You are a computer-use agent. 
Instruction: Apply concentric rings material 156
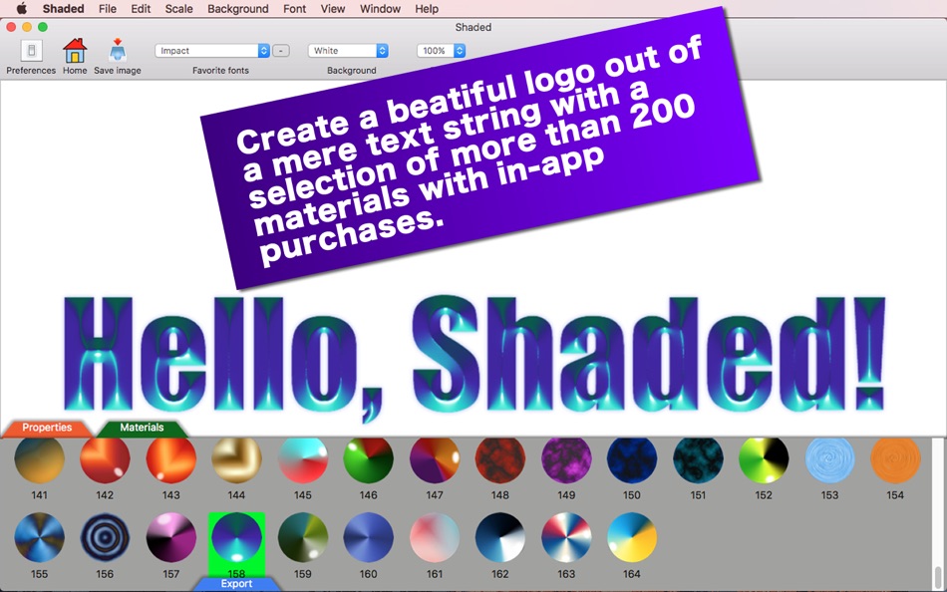click(x=105, y=537)
